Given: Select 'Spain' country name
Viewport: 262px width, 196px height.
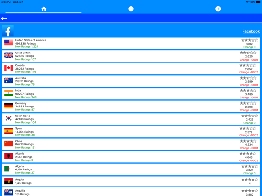Looking at the screenshot, I should (19, 128).
